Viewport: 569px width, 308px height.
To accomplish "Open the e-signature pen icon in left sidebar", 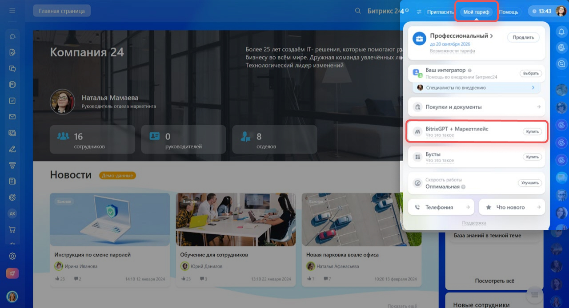I will pos(12,149).
